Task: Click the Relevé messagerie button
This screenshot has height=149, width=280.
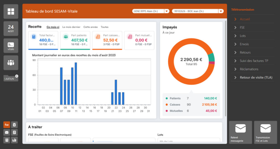Action: 240,132
